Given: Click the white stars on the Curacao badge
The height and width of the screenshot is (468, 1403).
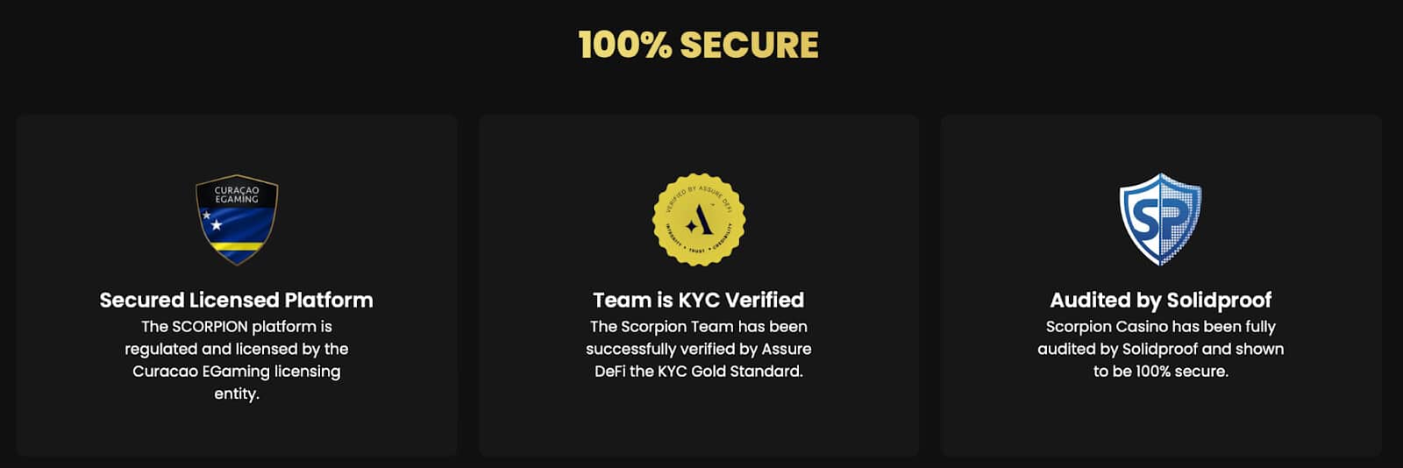Looking at the screenshot, I should 211,220.
